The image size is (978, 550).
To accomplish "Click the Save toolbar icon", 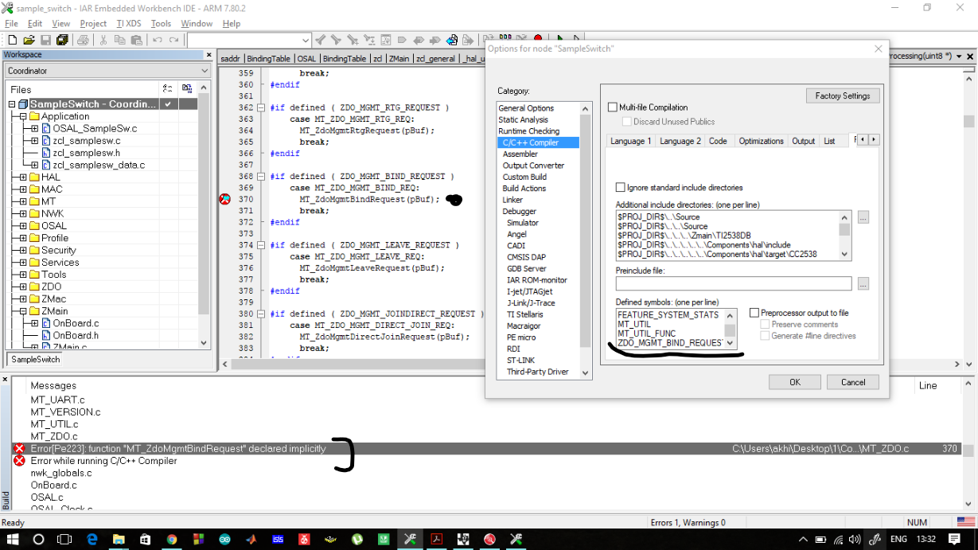I will tap(45, 40).
